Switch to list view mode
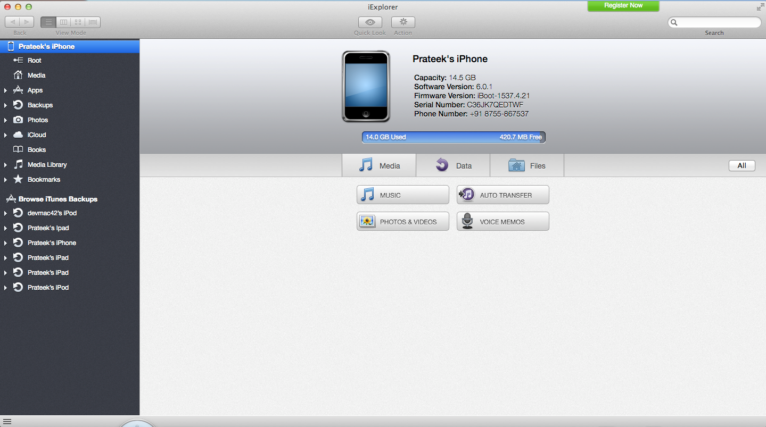 48,22
